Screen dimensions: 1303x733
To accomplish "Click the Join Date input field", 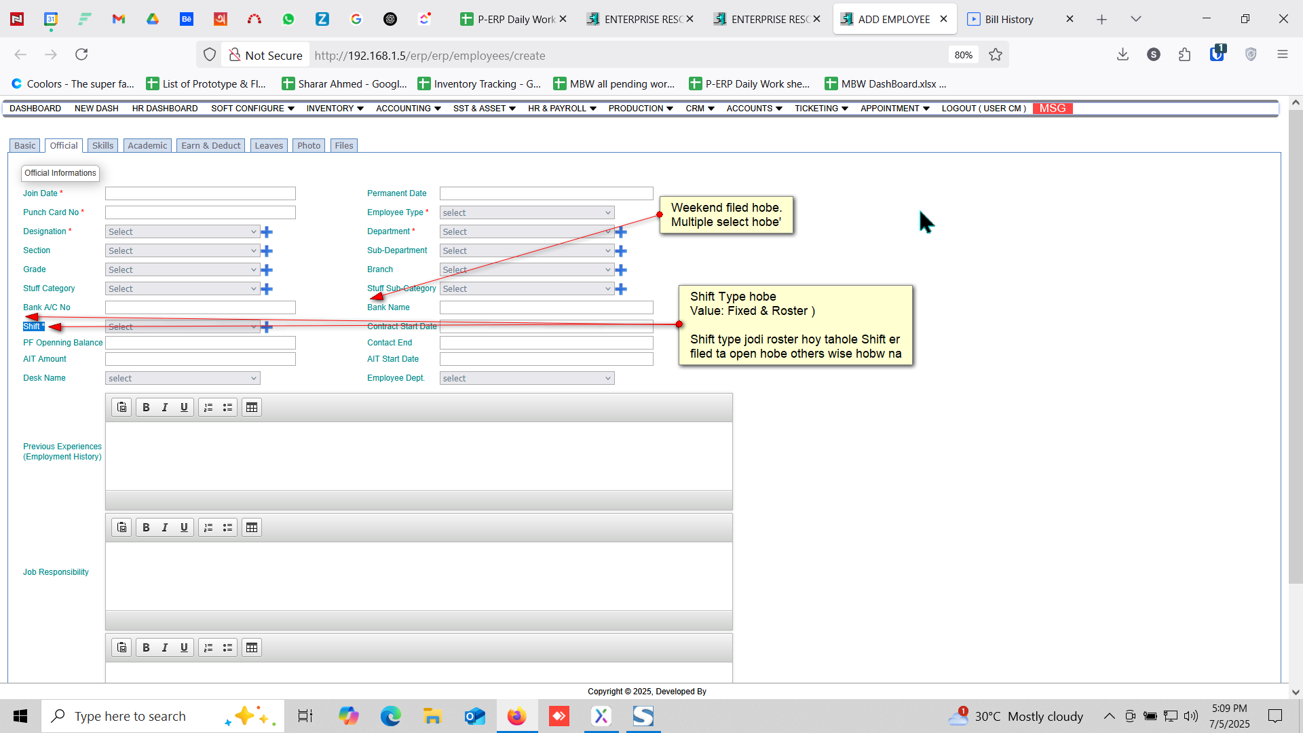I will (x=200, y=193).
